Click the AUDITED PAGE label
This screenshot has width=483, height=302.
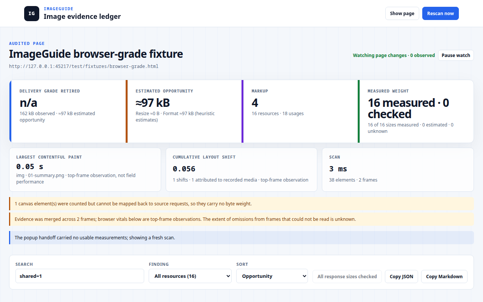(27, 43)
